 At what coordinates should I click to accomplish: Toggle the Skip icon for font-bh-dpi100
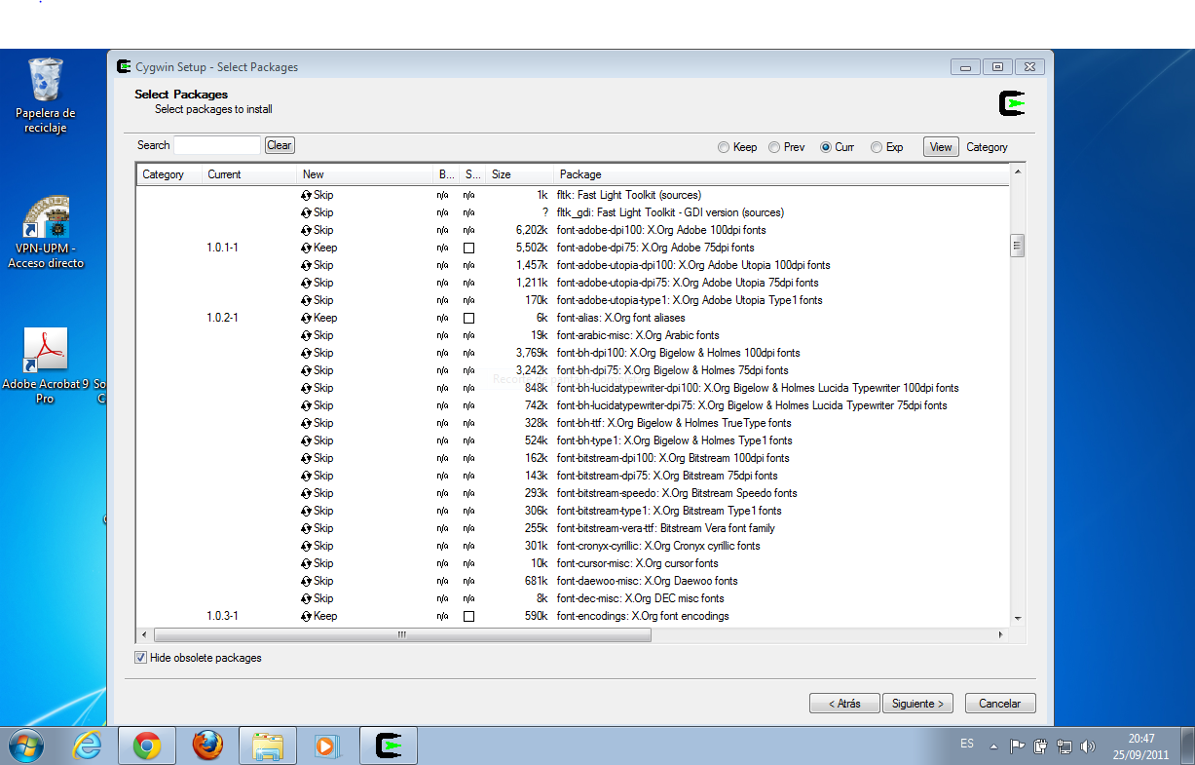[x=307, y=353]
